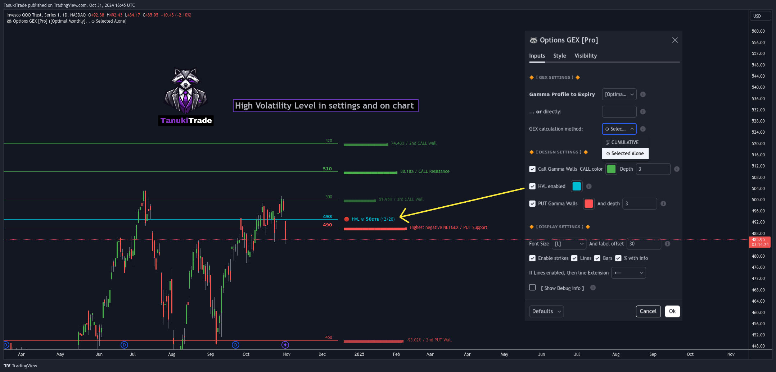This screenshot has width=776, height=372.
Task: Open the Inputs tab
Action: [x=537, y=56]
